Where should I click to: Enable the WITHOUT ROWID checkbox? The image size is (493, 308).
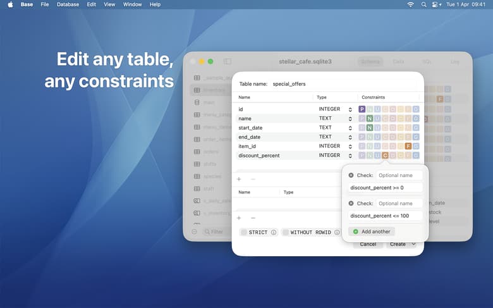click(x=286, y=233)
